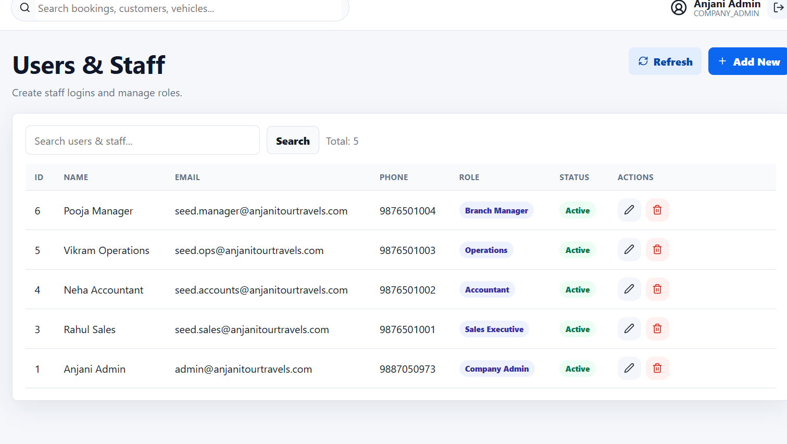Viewport: 787px width, 444px height.
Task: Click the Company Admin role badge
Action: point(497,369)
